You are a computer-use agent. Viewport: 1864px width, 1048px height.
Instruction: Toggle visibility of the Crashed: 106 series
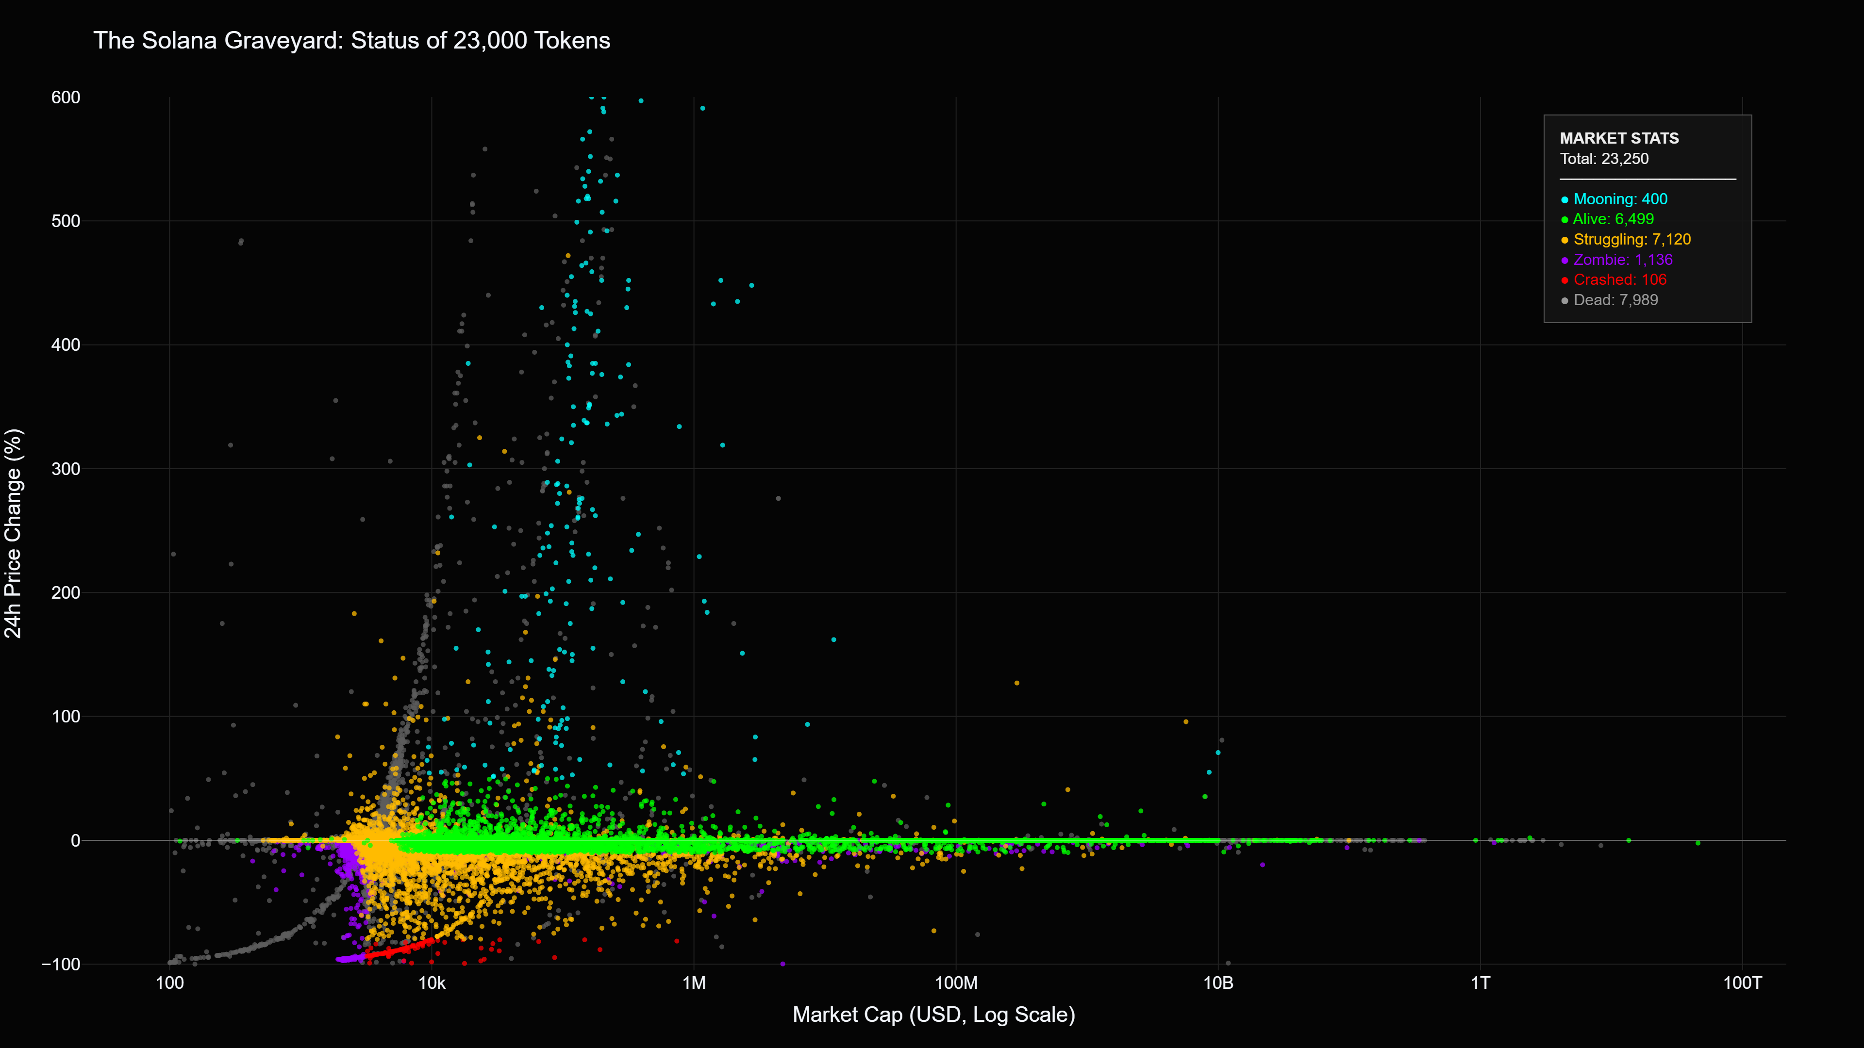pos(1621,280)
